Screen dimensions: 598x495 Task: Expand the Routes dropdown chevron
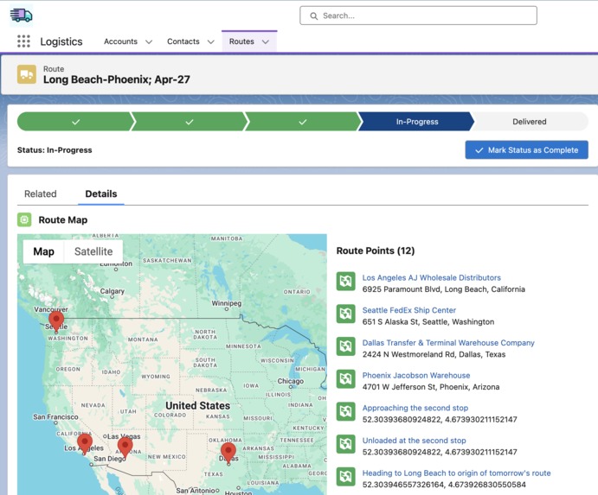(x=266, y=41)
